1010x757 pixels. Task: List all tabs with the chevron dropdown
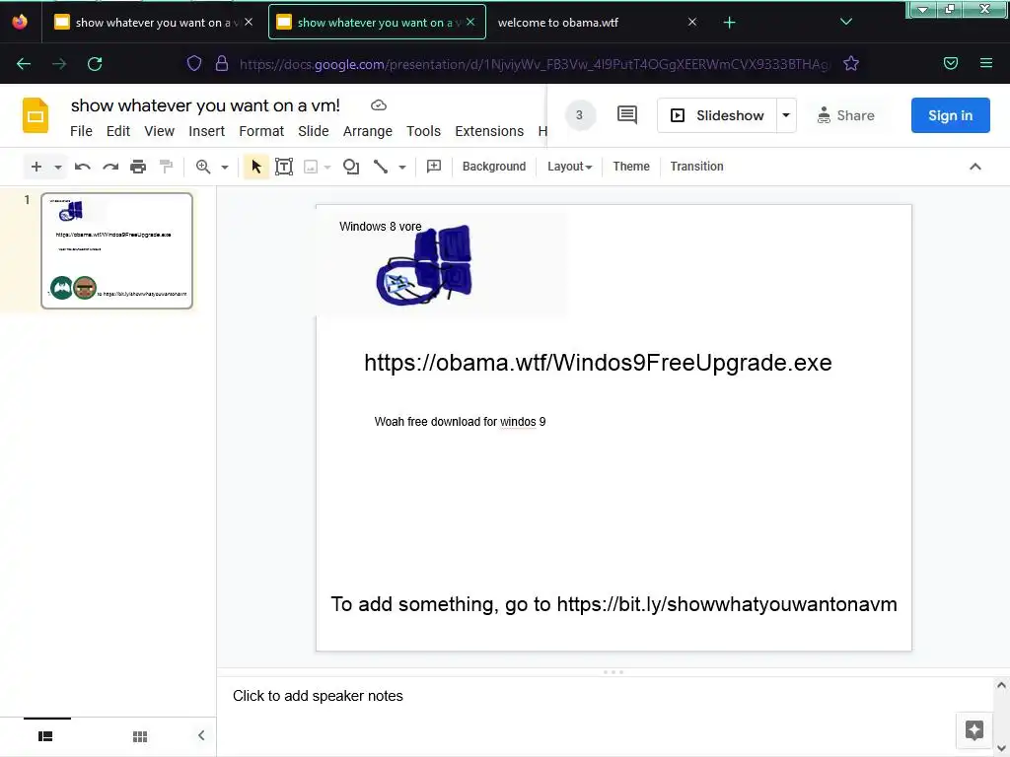[x=845, y=22]
